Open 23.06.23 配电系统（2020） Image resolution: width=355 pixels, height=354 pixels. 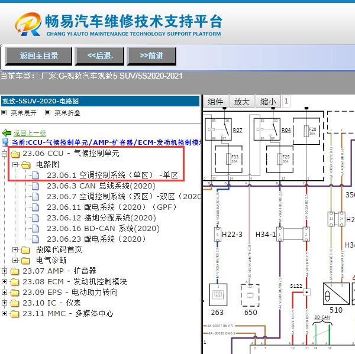[96, 239]
